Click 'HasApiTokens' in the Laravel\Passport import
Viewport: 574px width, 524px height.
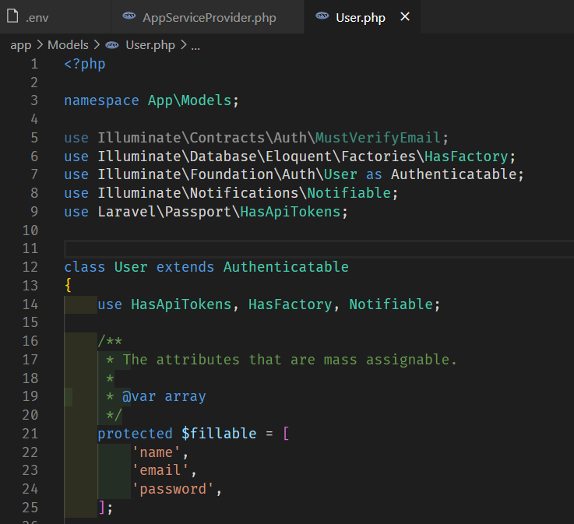291,212
